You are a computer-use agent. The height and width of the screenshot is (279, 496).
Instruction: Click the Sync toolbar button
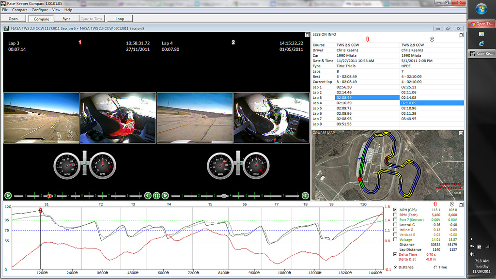tap(66, 19)
